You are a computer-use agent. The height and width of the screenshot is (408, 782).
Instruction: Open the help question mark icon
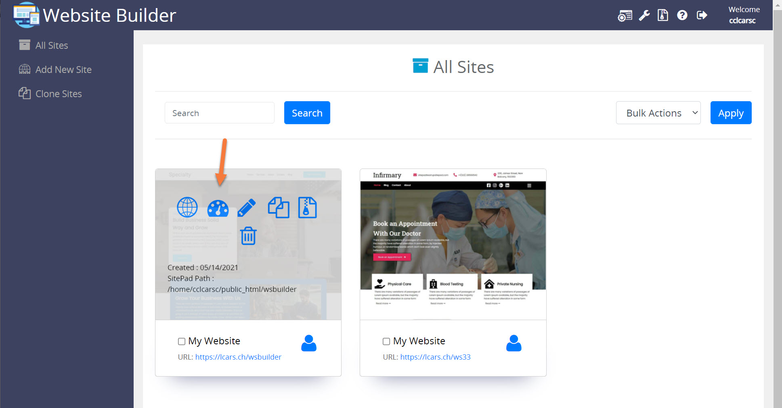point(682,15)
